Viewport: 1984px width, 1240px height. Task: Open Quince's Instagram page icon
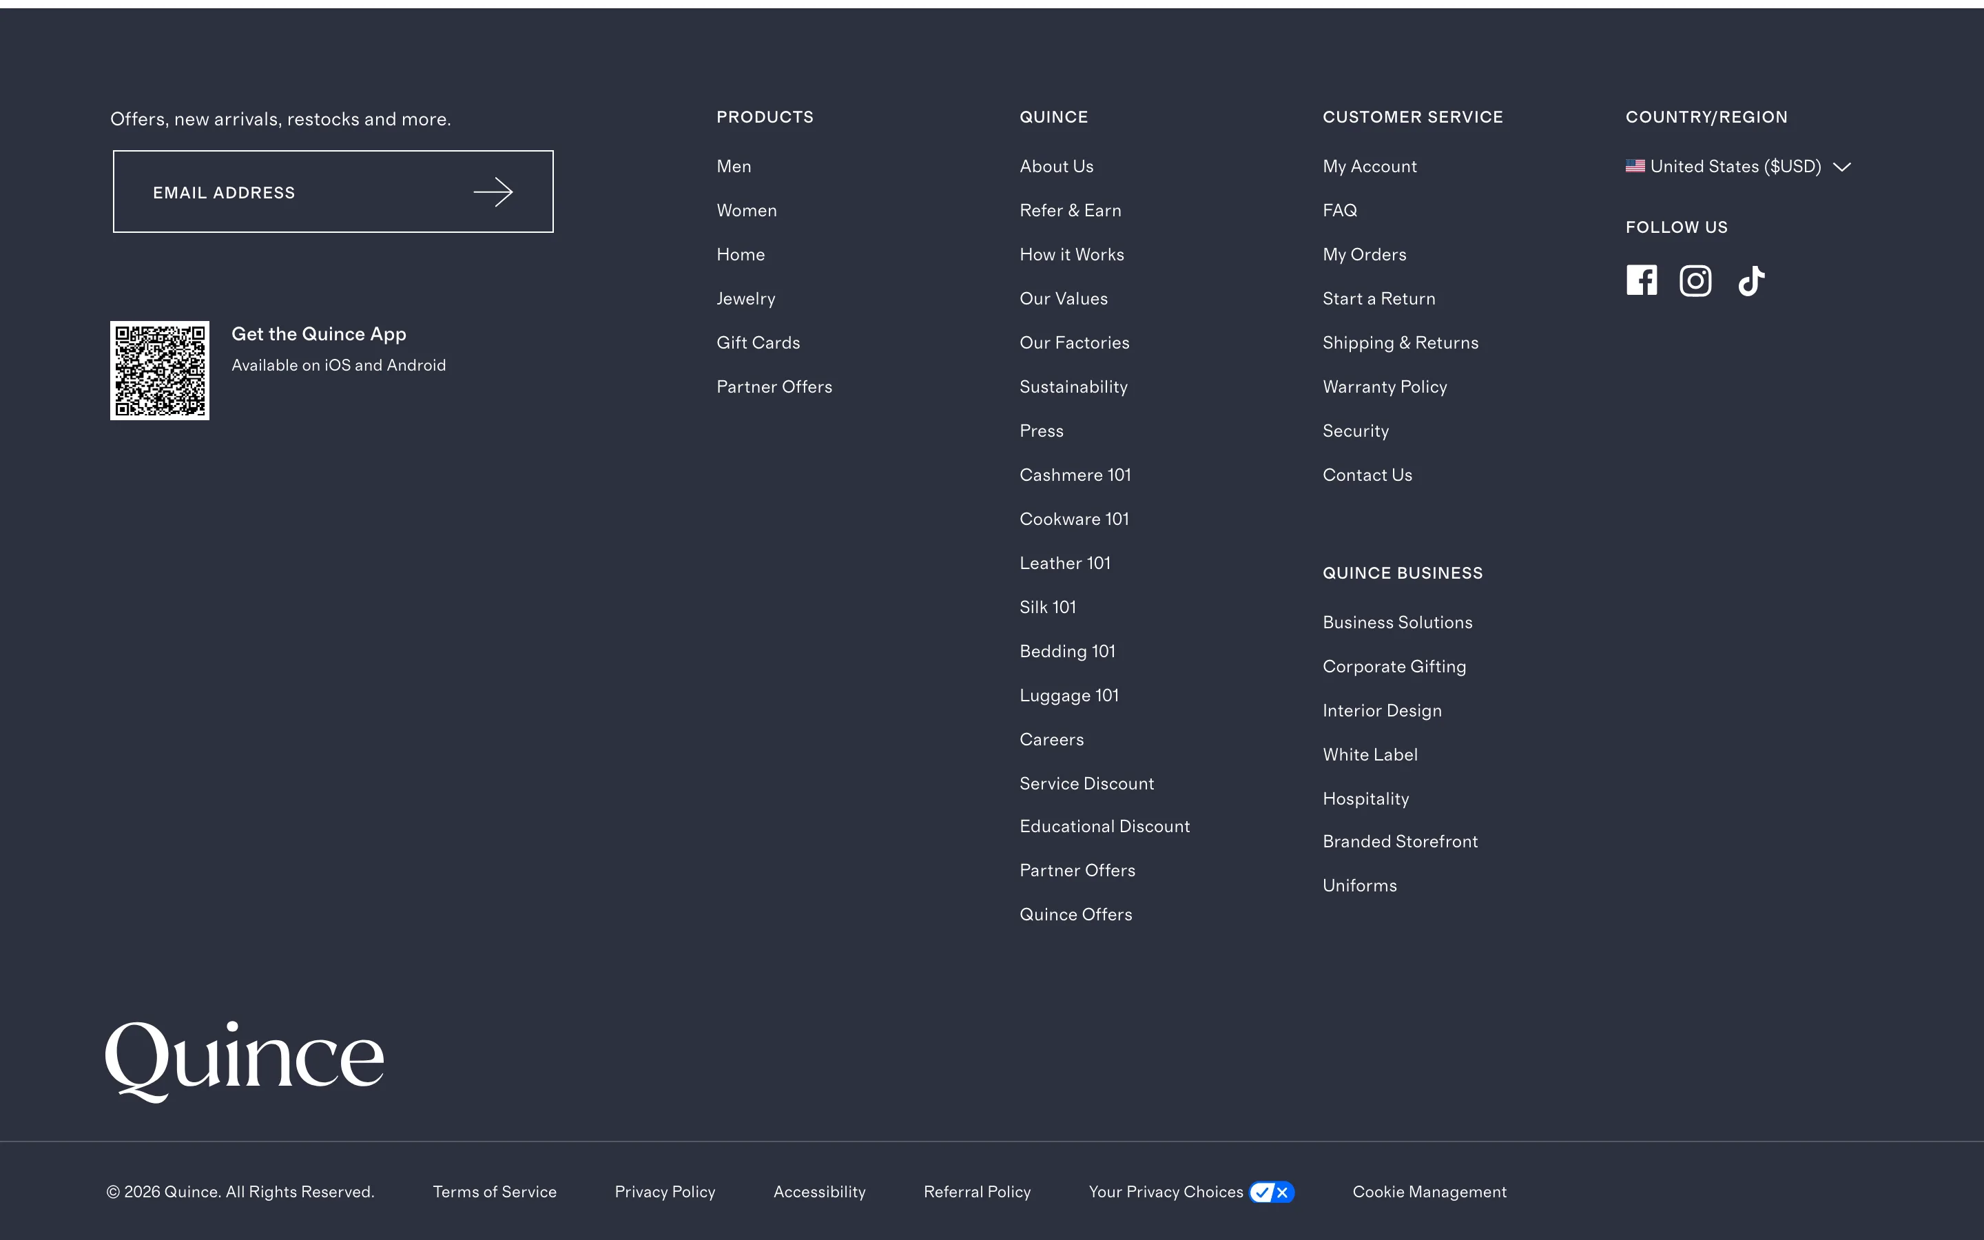[1695, 280]
